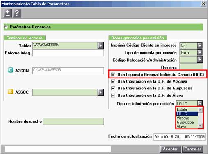The width and height of the screenshot is (208, 154).
Task: Click the Entorno integ. input field
Action: pos(68,53)
